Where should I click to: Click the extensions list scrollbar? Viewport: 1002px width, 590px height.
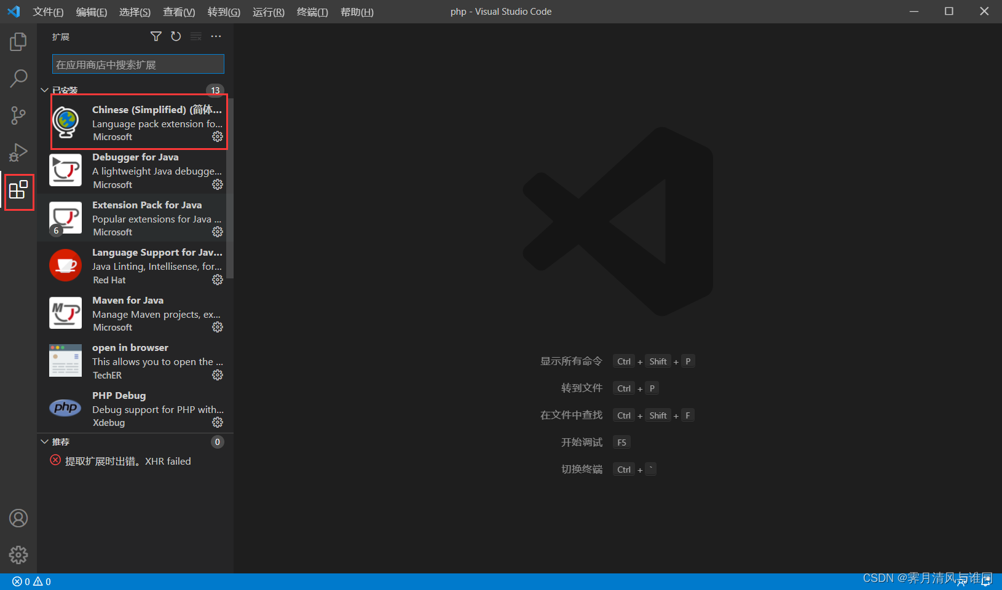point(230,187)
